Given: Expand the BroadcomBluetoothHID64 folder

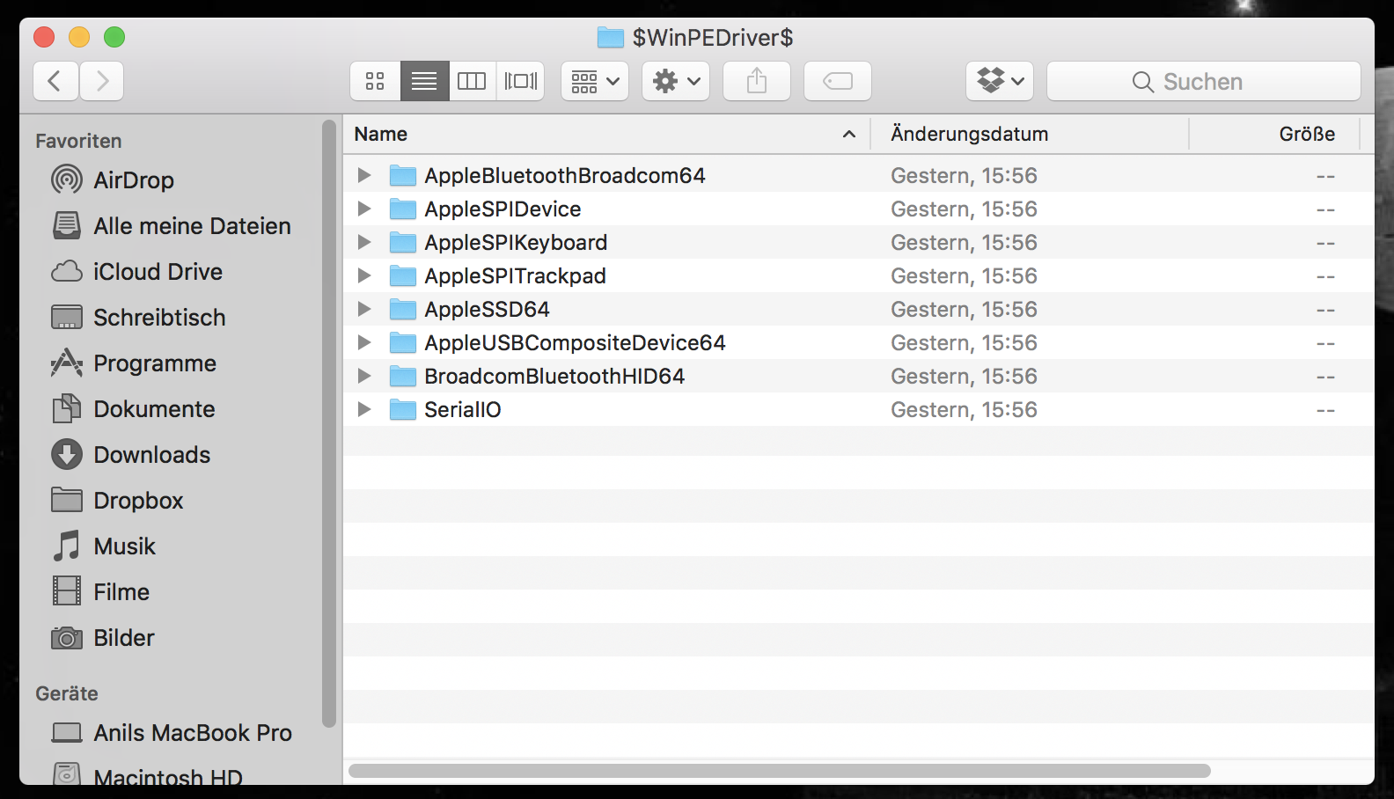Looking at the screenshot, I should point(363,376).
